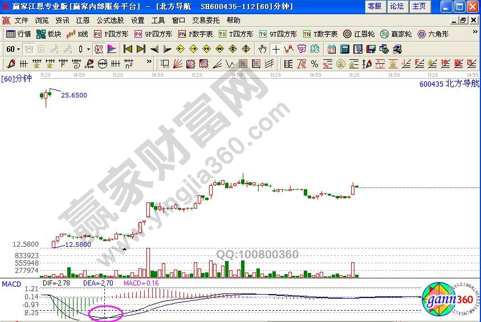
Task: Open the calculator icon
Action: [x=345, y=49]
